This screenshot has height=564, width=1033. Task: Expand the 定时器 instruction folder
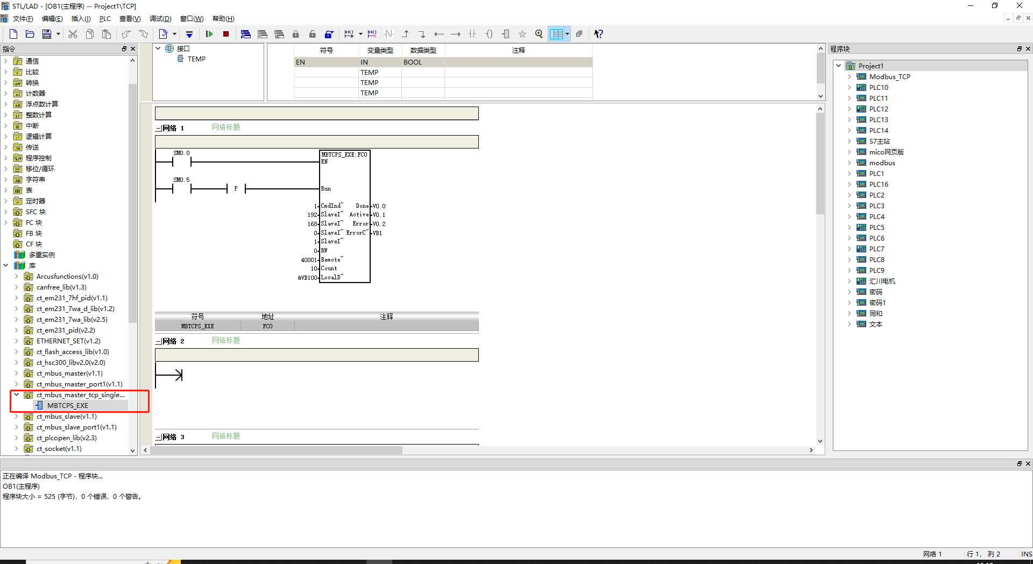(x=6, y=201)
